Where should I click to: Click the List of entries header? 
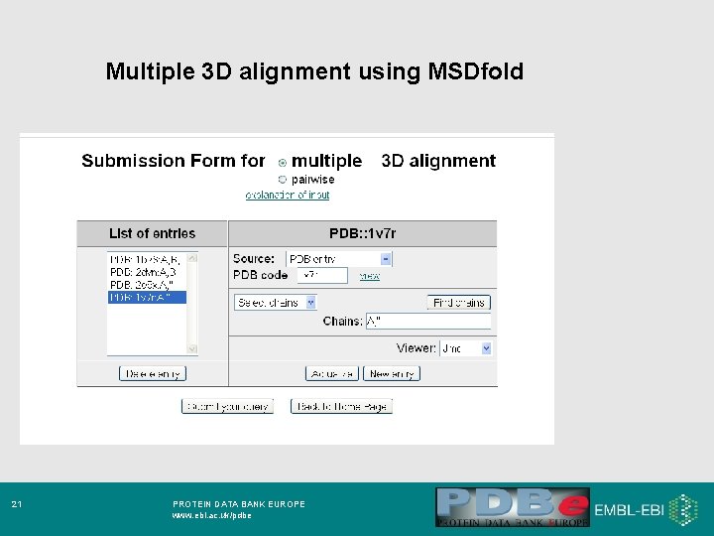pos(152,234)
